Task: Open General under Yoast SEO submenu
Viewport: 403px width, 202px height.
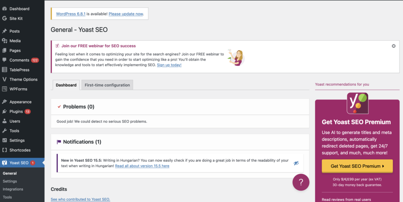Action: coord(10,174)
